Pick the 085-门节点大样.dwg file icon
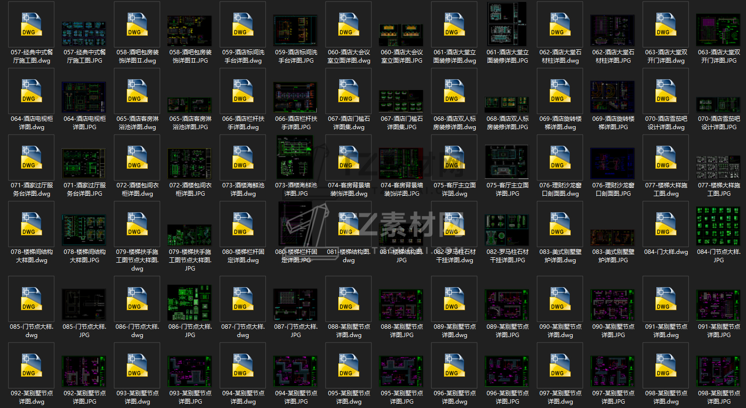 click(31, 299)
